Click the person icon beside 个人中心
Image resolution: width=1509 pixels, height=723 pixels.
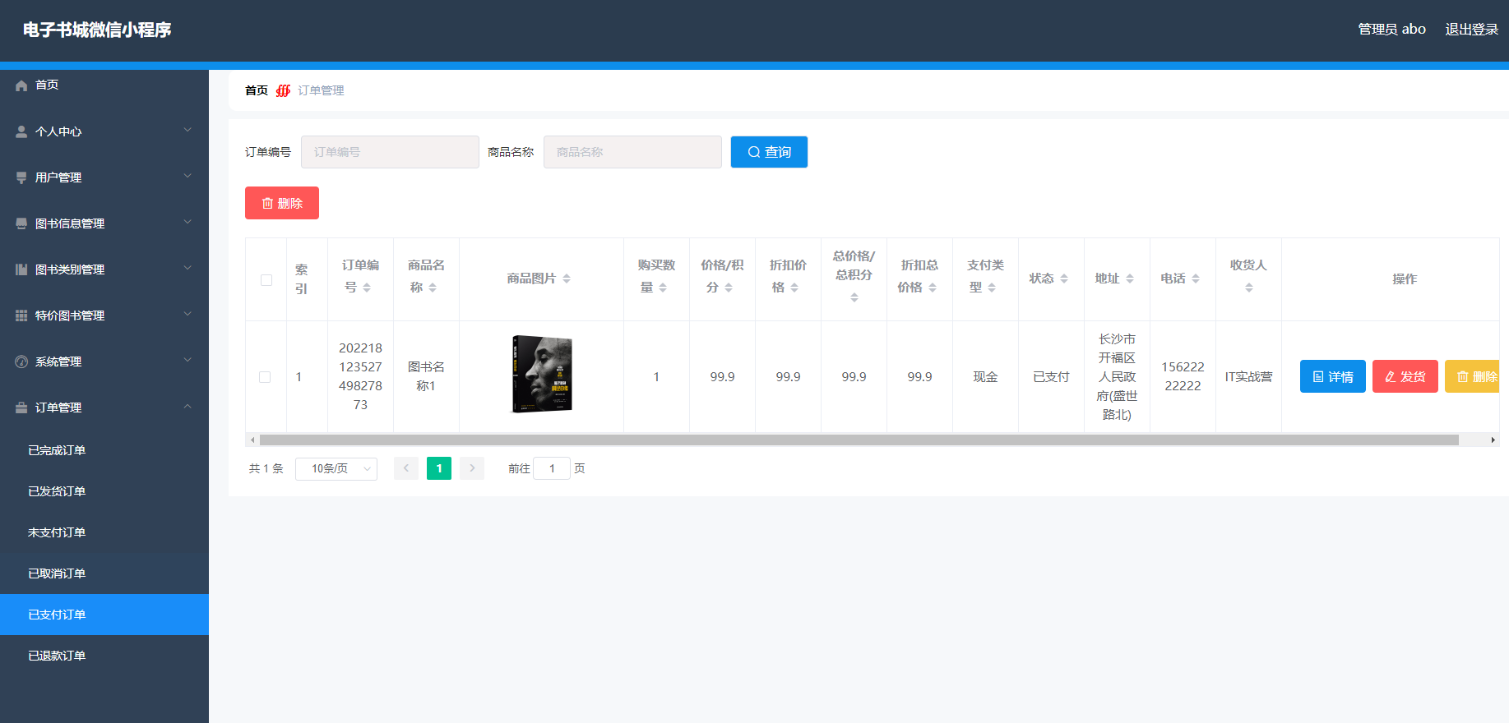coord(21,131)
